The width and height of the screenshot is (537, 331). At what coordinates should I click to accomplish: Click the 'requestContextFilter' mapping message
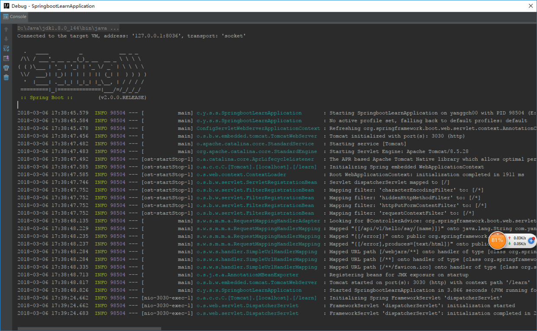tap(402, 213)
